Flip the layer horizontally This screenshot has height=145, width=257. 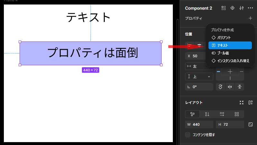pyautogui.click(x=230, y=87)
